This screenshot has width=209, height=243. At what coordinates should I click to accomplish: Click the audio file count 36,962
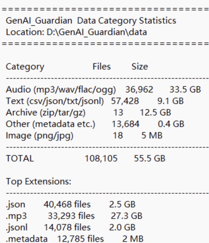[139, 90]
